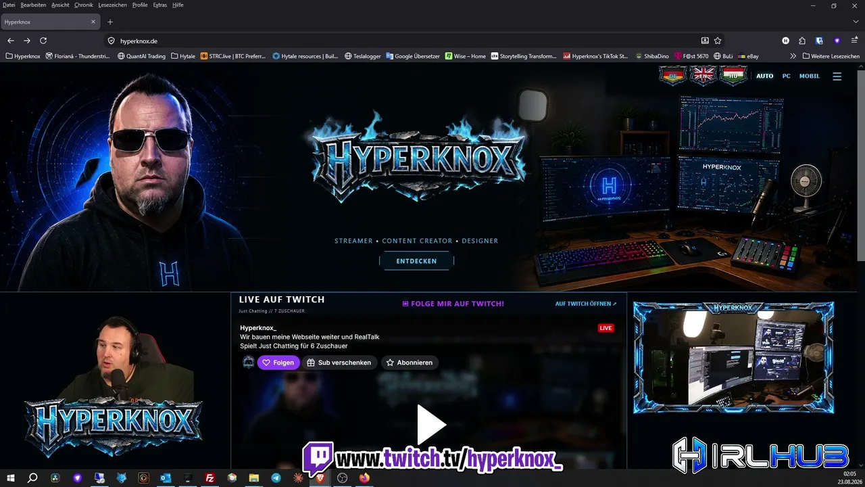Select AUTO layout mode
This screenshot has width=865, height=487.
pos(764,76)
